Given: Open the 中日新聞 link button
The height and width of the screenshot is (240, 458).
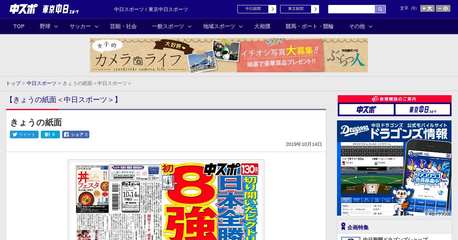Looking at the screenshot, I should point(253,9).
